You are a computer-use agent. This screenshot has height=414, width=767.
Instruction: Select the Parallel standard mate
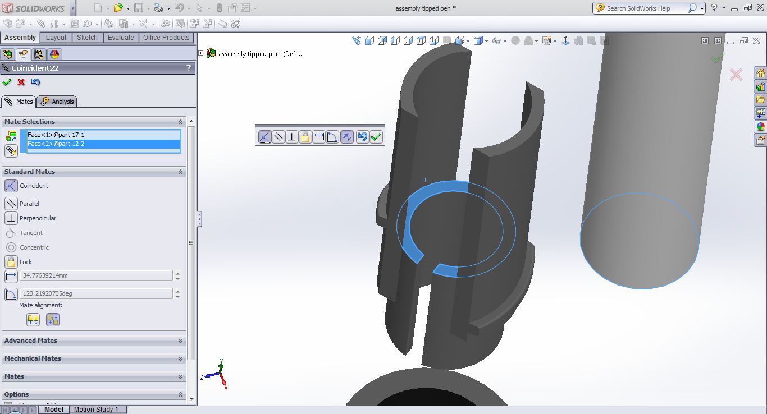click(x=11, y=204)
